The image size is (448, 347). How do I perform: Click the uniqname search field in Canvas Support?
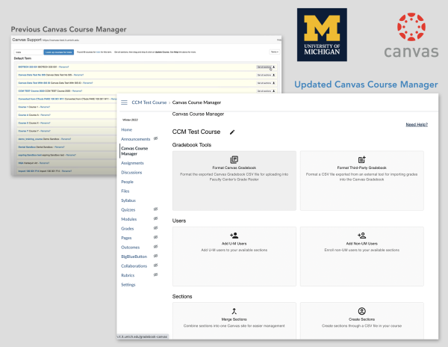[x=28, y=52]
